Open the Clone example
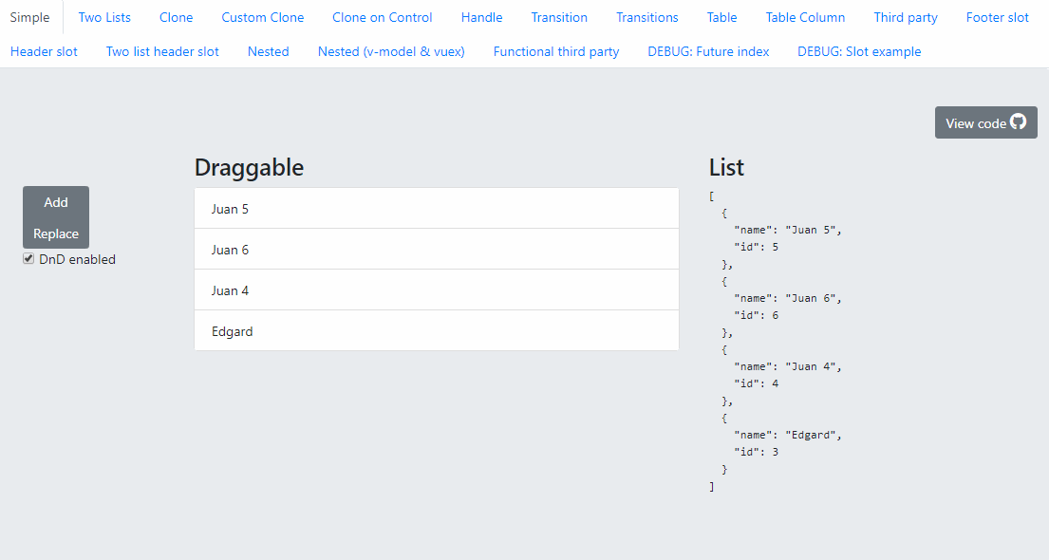This screenshot has width=1049, height=560. click(x=176, y=17)
